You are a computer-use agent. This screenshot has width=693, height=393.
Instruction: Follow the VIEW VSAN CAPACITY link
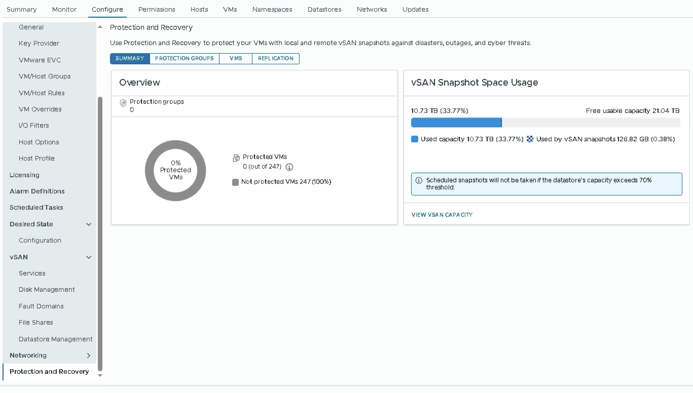pos(442,215)
